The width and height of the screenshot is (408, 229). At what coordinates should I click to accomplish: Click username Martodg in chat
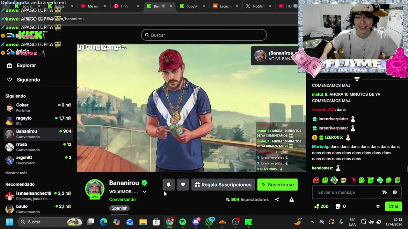pos(320,147)
